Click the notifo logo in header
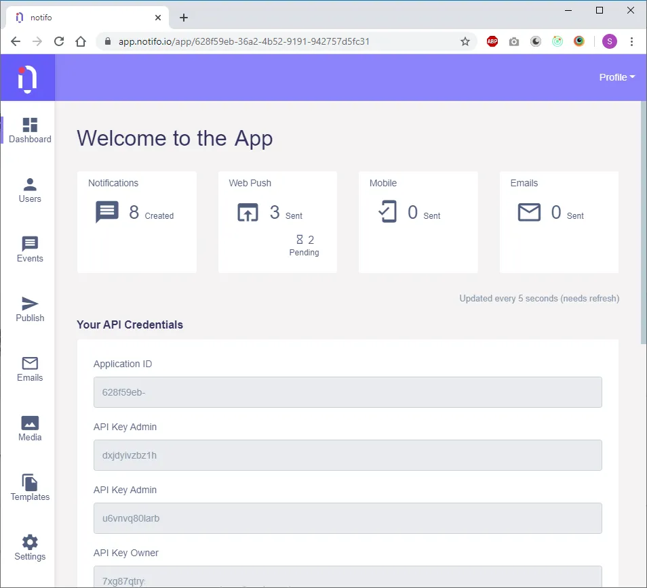The width and height of the screenshot is (647, 588). [27, 78]
